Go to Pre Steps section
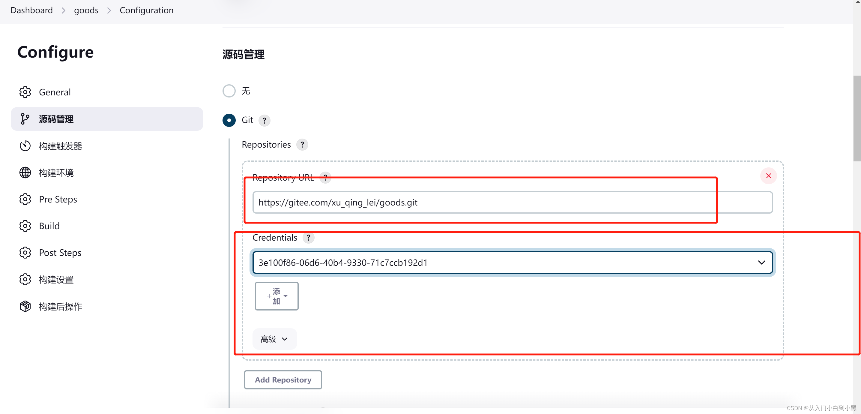The width and height of the screenshot is (861, 414). click(107, 199)
